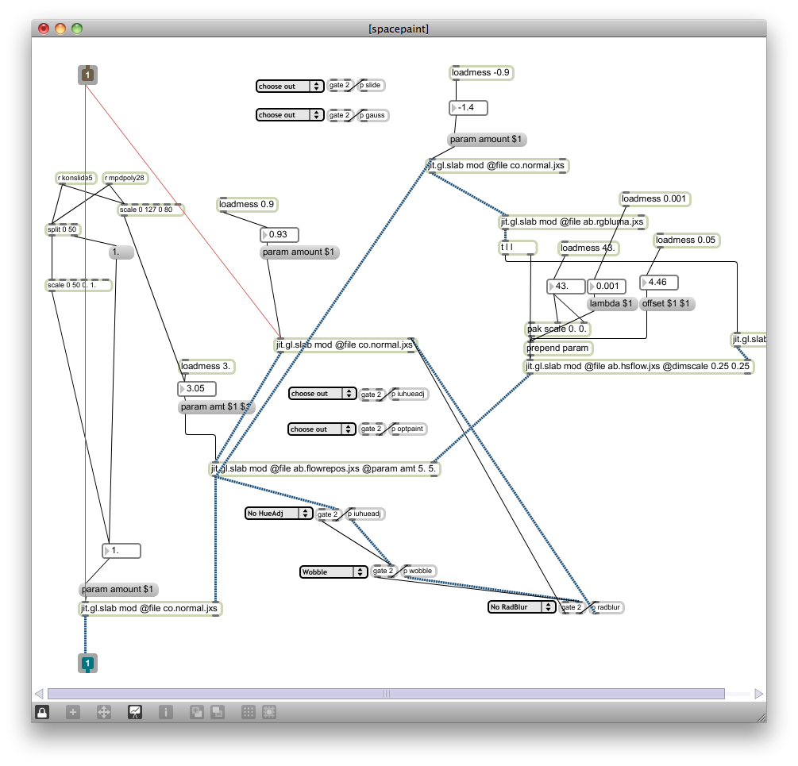
Task: Open the choose out menu beside p optpaint
Action: (322, 429)
